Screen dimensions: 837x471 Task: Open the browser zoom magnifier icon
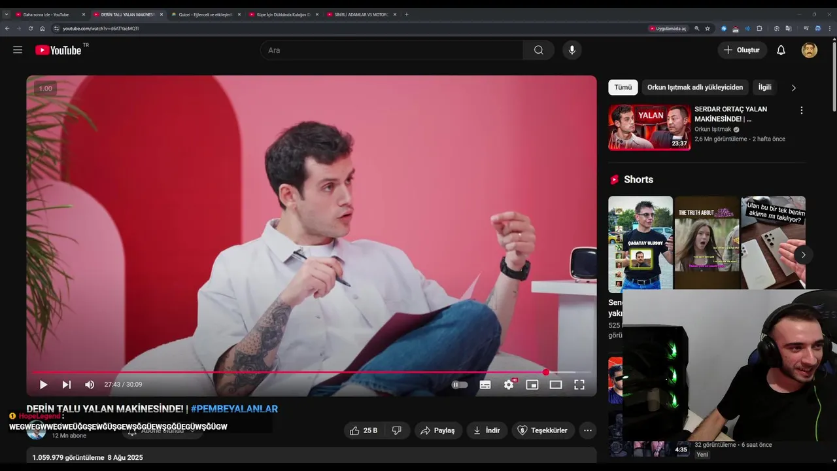click(x=697, y=29)
